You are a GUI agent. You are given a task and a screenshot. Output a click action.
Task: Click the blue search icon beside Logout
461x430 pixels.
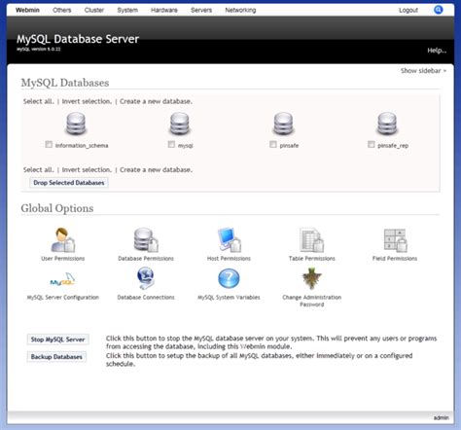click(x=439, y=10)
